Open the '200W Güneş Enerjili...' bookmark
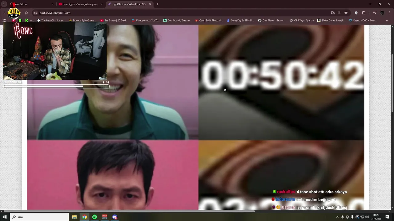 [x=331, y=21]
